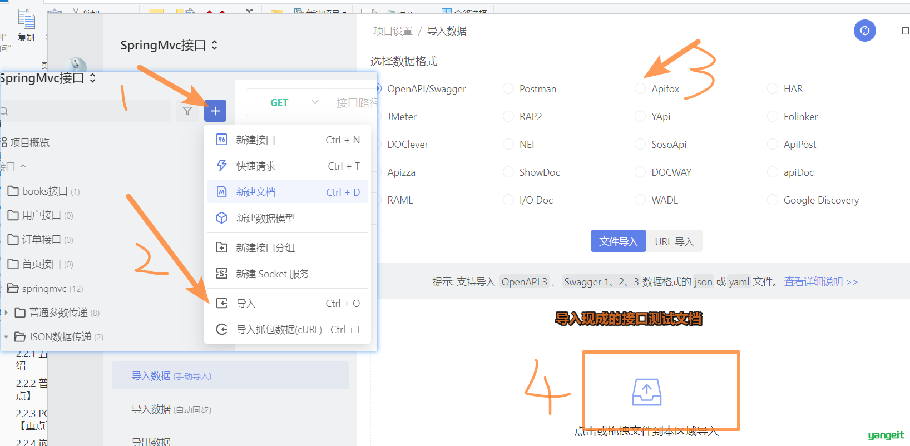This screenshot has width=910, height=446.
Task: Click the 快捷请求 lightning icon
Action: (221, 166)
